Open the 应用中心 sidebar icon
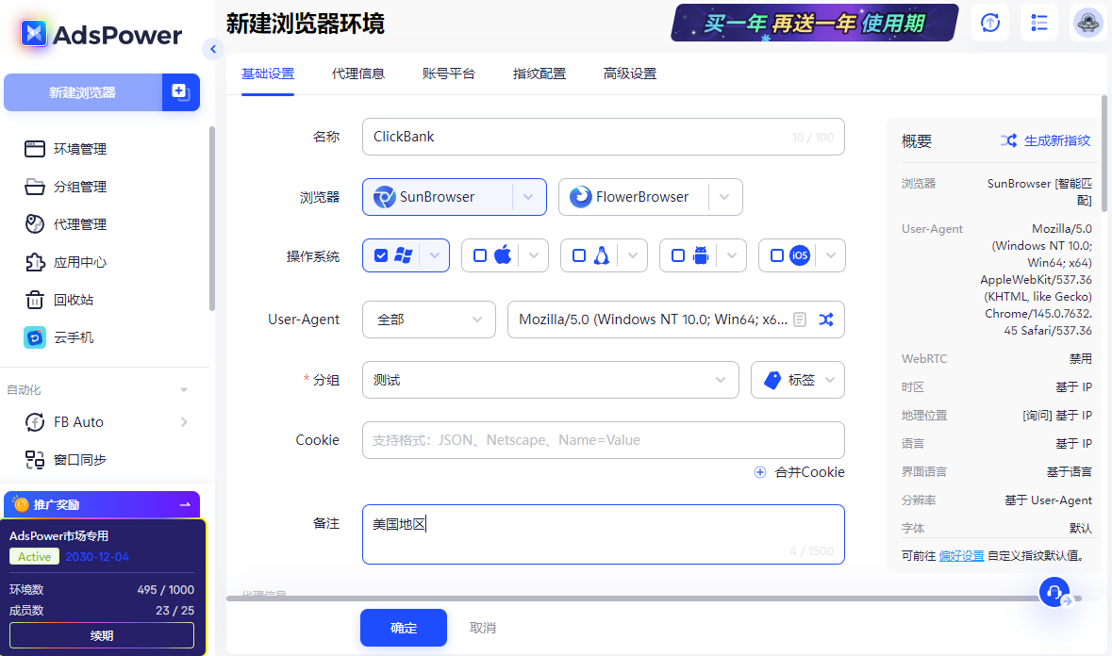The width and height of the screenshot is (1112, 656). click(x=34, y=261)
